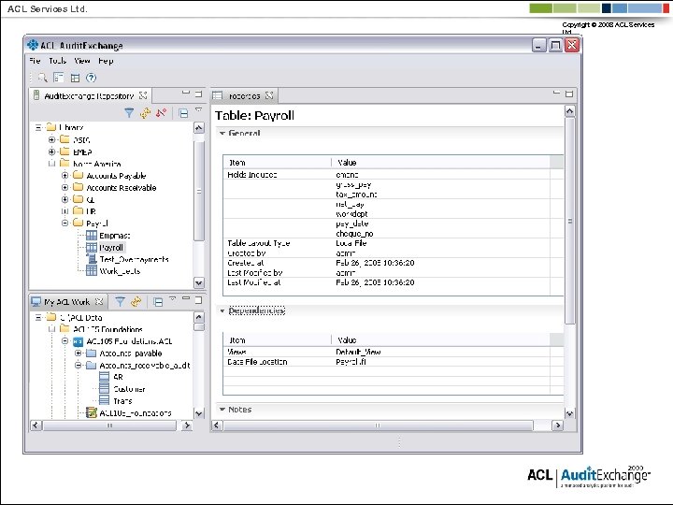
Task: Click the gross_pay field value
Action: (x=353, y=184)
